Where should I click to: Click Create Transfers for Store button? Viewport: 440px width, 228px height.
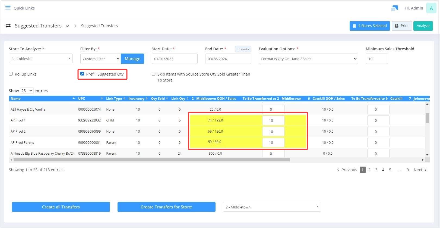tap(166, 207)
